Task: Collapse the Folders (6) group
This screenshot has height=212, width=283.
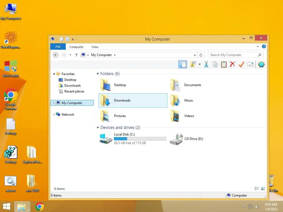Action: coord(98,73)
